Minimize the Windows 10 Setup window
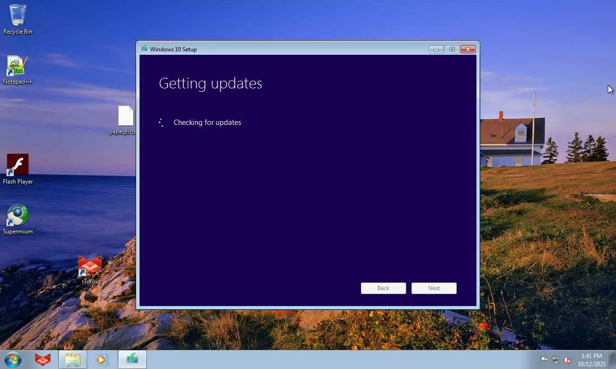This screenshot has height=369, width=616. click(x=436, y=49)
